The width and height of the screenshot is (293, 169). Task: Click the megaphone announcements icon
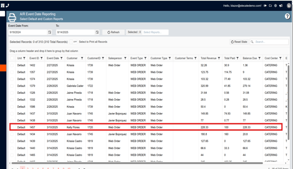(x=281, y=6)
